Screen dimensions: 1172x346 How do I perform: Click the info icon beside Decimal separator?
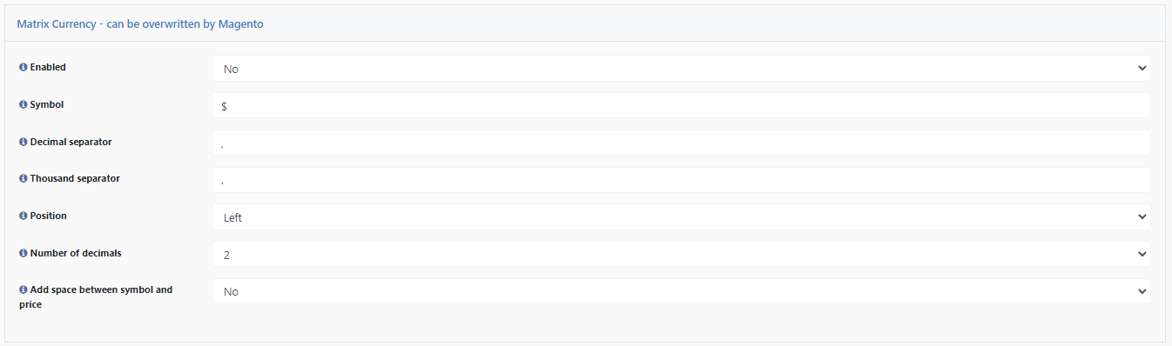click(x=24, y=142)
